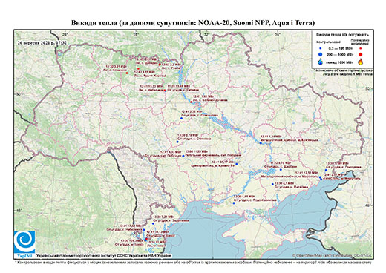Click the UkrHMI spiral logo
This screenshot has height=273, width=386.
coord(24,242)
